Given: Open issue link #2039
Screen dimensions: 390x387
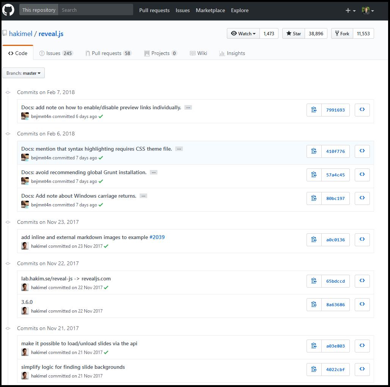Looking at the screenshot, I should (x=157, y=238).
